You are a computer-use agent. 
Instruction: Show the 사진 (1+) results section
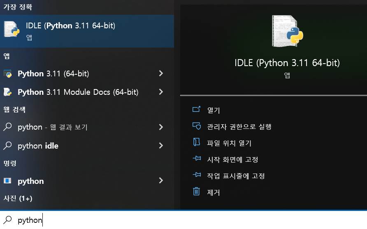coord(18,198)
